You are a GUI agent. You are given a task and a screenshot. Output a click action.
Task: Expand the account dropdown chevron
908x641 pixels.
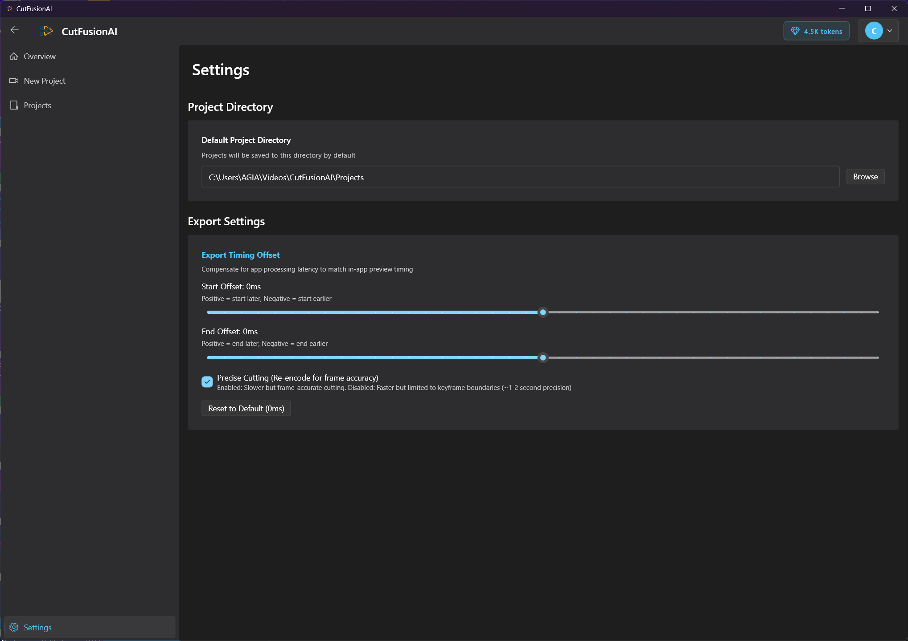point(890,31)
